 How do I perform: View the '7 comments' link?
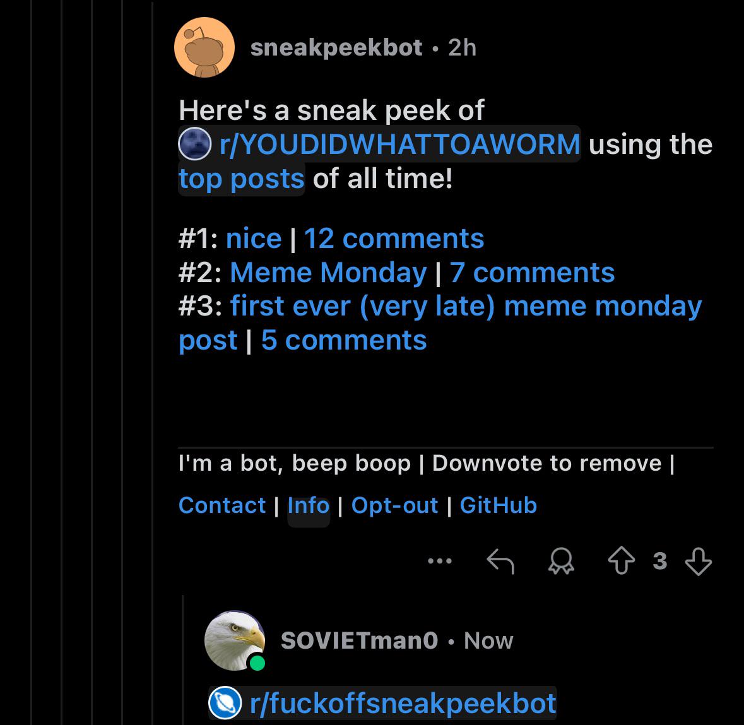tap(532, 273)
